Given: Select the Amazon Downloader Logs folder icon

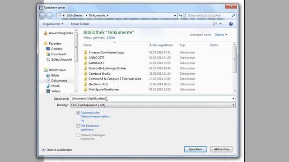Looking at the screenshot, I should pyautogui.click(x=85, y=52).
